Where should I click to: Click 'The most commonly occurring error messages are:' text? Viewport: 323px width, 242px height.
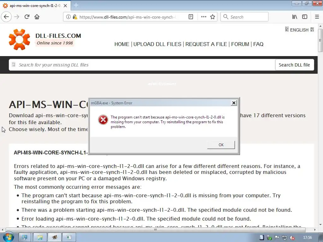coord(78,187)
